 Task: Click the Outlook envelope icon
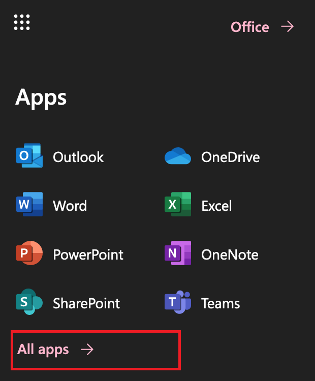pyautogui.click(x=29, y=156)
